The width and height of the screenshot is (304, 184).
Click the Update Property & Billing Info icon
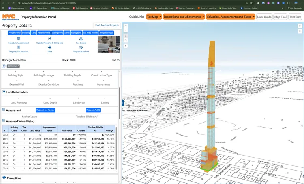pyautogui.click(x=49, y=39)
